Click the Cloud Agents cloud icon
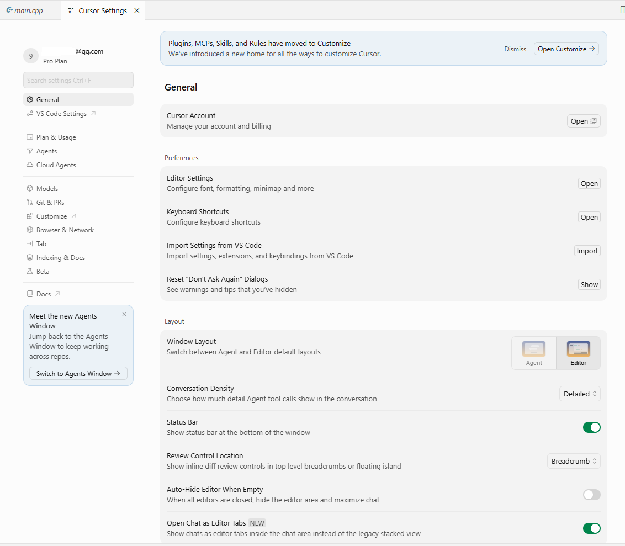 coord(30,165)
